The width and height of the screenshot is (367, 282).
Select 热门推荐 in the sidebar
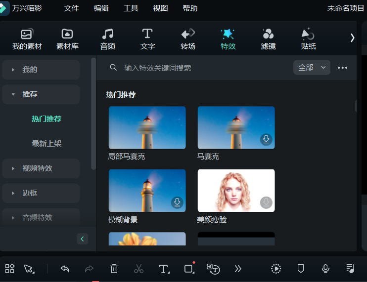[46, 119]
